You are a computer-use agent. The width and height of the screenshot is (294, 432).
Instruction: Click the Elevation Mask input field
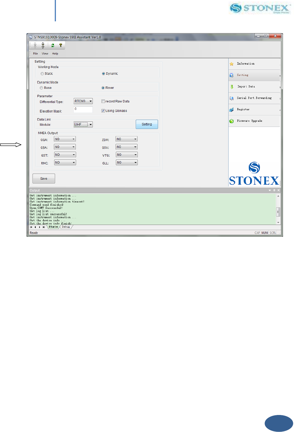click(83, 109)
